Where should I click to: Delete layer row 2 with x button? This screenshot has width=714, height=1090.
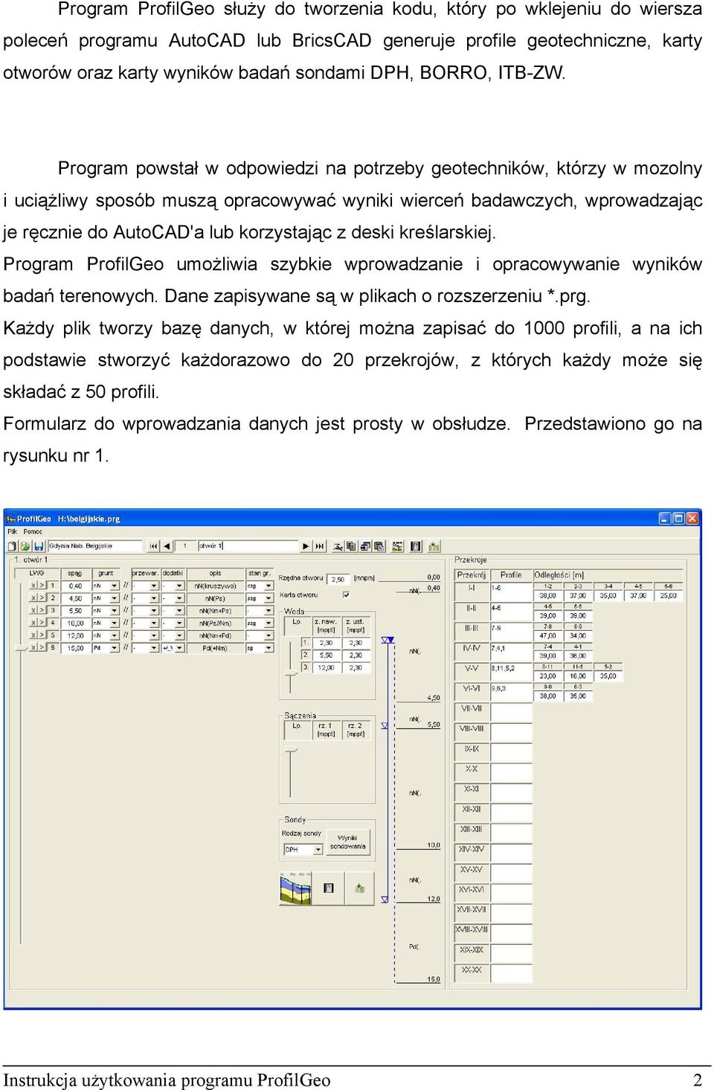tap(33, 597)
